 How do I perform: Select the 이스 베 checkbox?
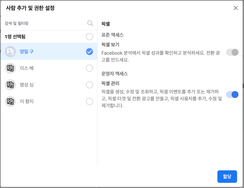click(89, 68)
